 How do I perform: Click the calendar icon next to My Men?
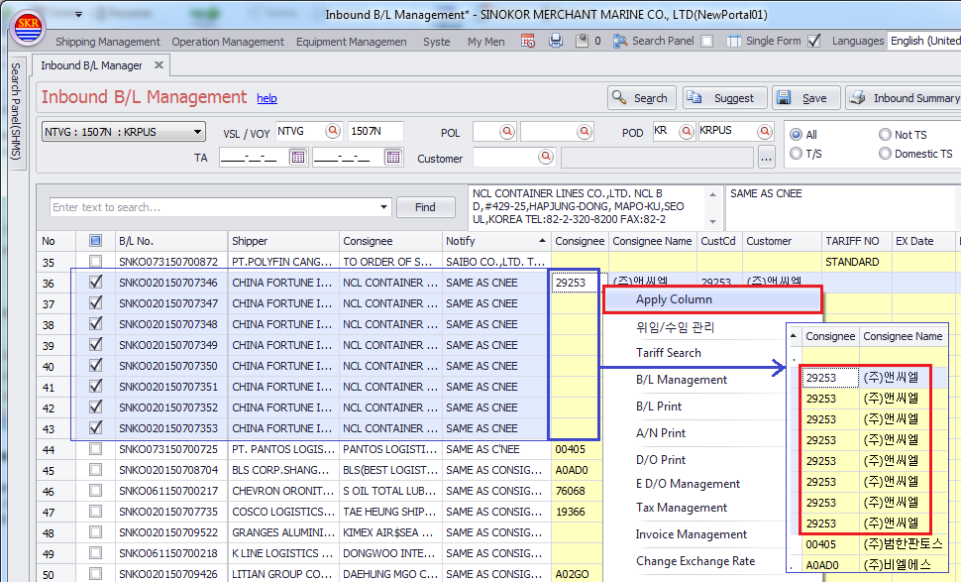(x=528, y=41)
